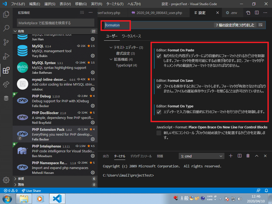This screenshot has width=272, height=204.
Task: Open the database view in the activity bar
Action: [x=6, y=98]
